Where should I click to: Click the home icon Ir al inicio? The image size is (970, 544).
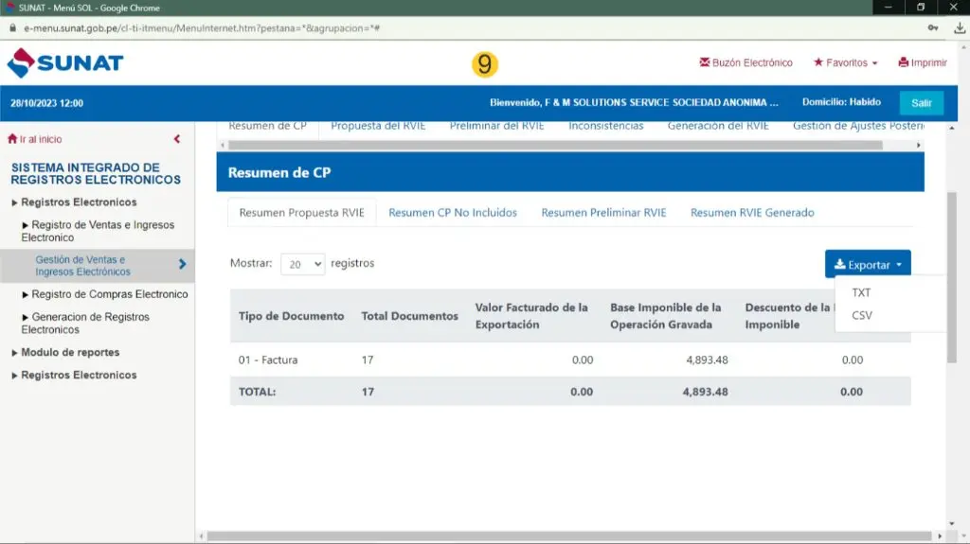click(12, 139)
